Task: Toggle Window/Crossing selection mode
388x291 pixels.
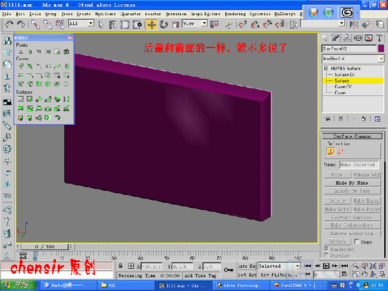Action: click(137, 25)
